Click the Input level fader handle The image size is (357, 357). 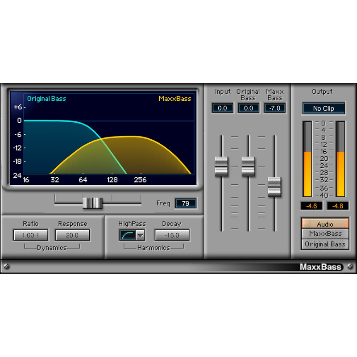[x=222, y=165]
